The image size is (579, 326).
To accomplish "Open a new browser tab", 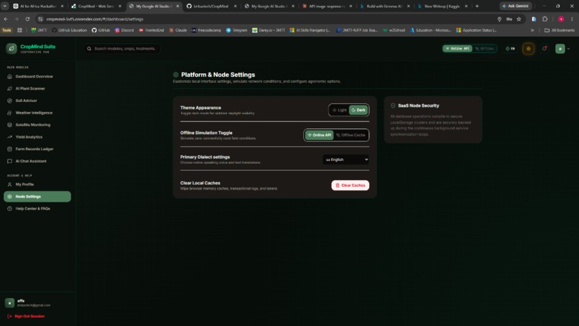I will tap(477, 6).
